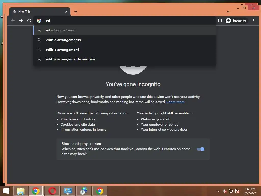
Task: Close the New Tab tab
Action: click(x=66, y=12)
